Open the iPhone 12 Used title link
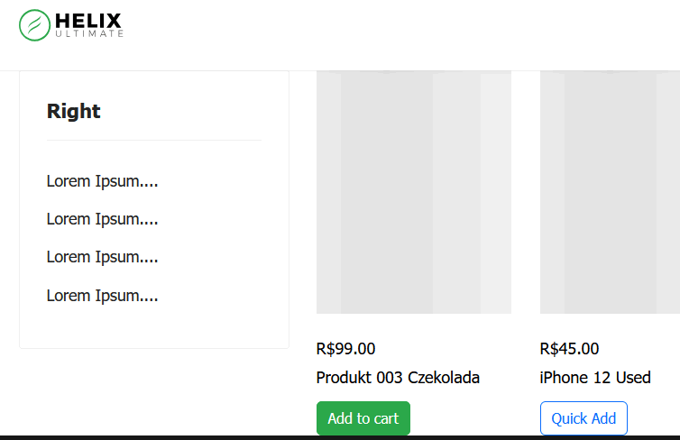This screenshot has width=680, height=440. point(595,378)
